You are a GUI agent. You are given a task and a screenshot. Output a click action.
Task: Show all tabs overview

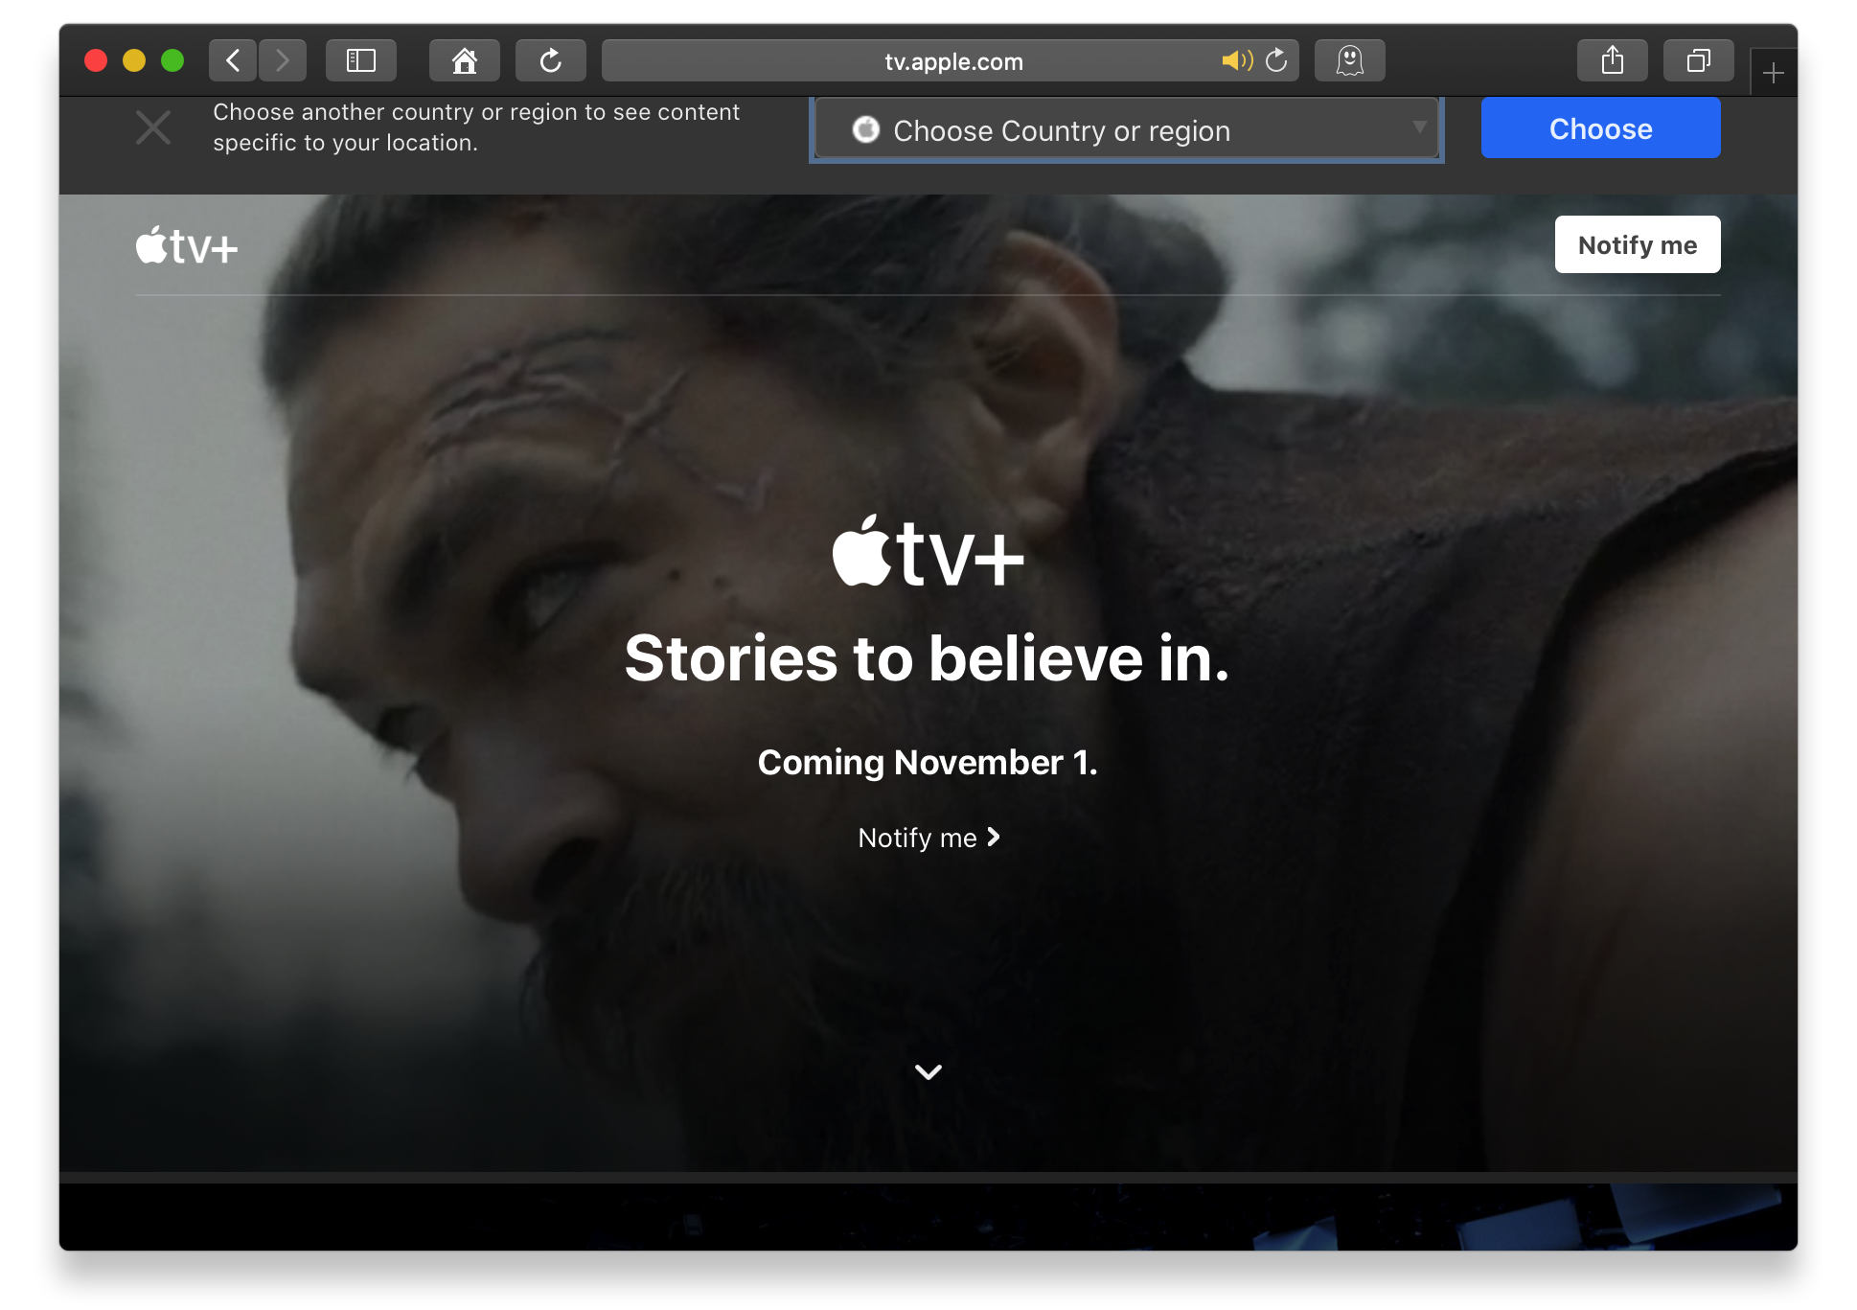pos(1698,61)
